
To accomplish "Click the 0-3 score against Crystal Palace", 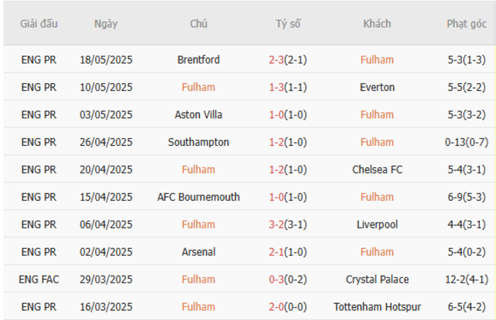I will (x=277, y=280).
